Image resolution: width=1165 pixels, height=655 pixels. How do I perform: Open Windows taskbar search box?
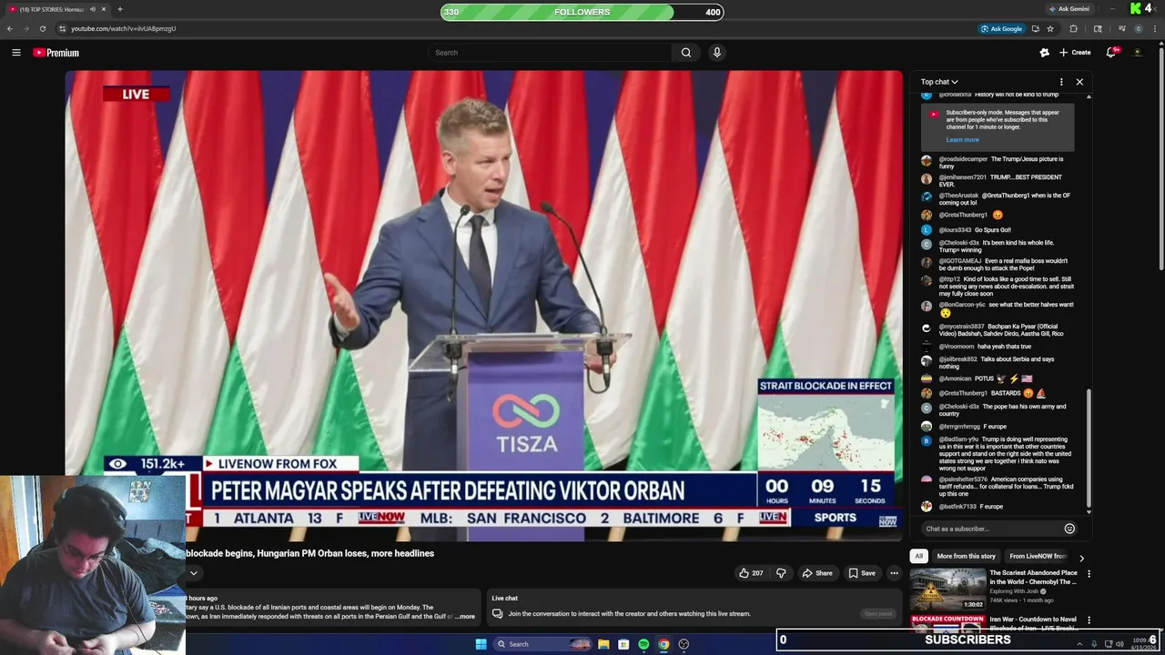pos(542,644)
